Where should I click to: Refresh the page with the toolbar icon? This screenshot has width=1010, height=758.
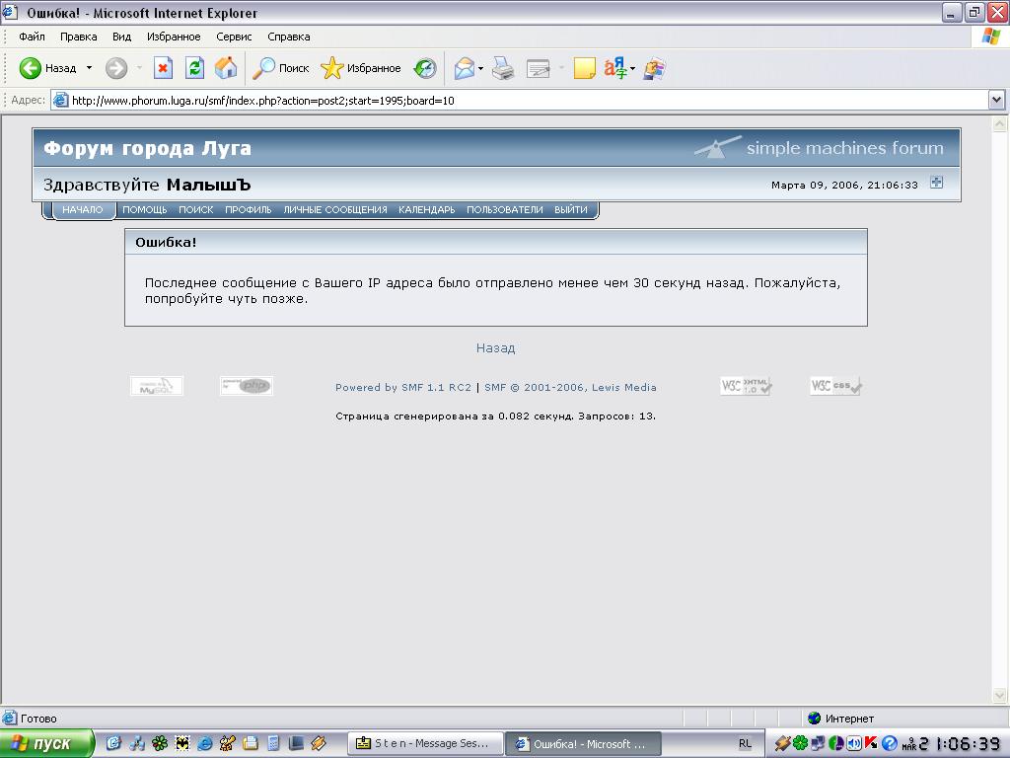[194, 68]
